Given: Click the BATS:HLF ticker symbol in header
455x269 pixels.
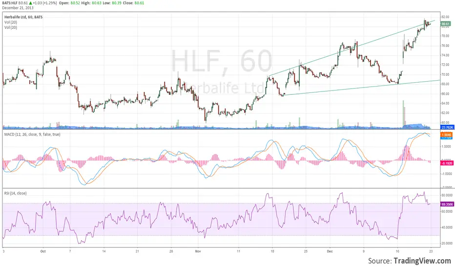Looking at the screenshot, I should pos(10,3).
